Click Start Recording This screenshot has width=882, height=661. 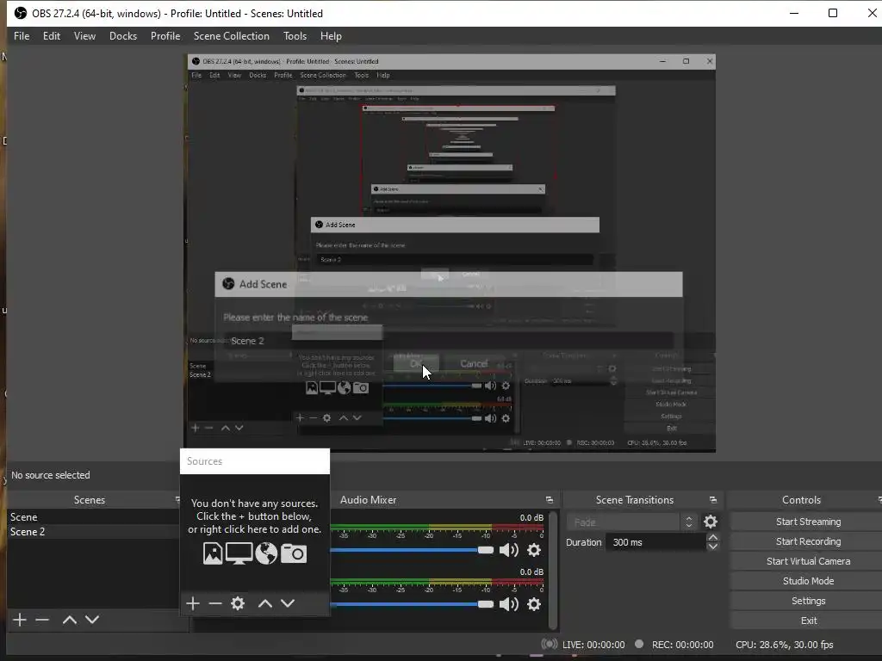(x=808, y=541)
